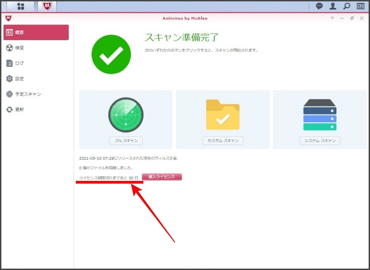Click the green radar full scan icon
The width and height of the screenshot is (370, 270).
126,115
